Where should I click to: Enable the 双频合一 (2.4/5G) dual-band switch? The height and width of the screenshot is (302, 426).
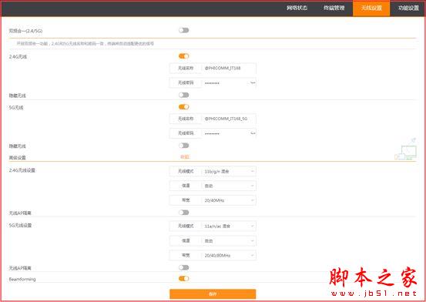pos(183,30)
